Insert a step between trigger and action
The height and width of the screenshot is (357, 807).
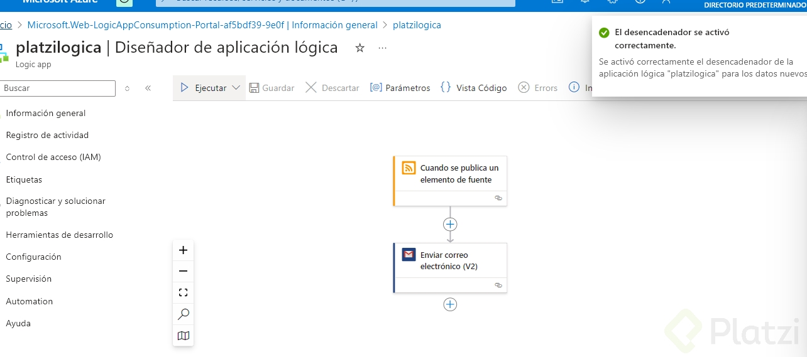click(450, 224)
